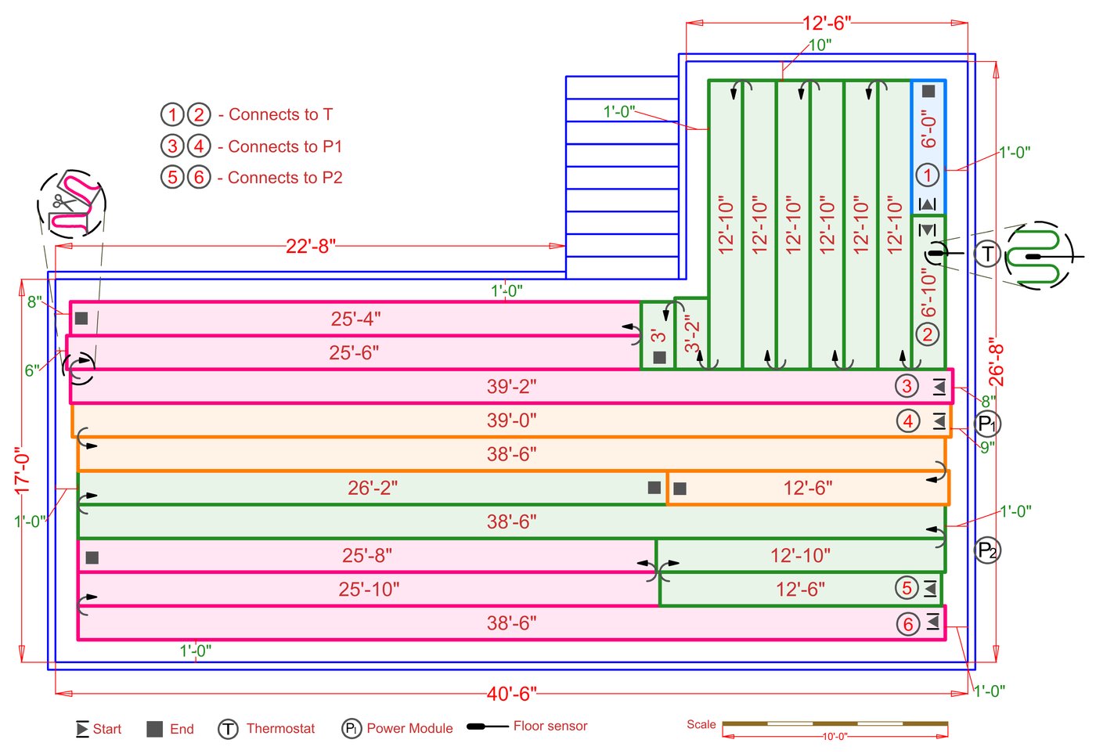Click the end square on the 25'-4" strip
The width and height of the screenshot is (1096, 754).
coord(81,319)
